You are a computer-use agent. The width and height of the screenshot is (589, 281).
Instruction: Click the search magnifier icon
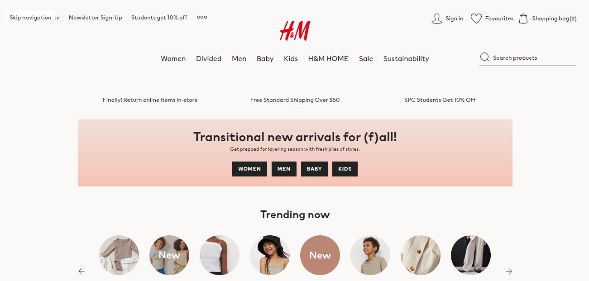[484, 57]
